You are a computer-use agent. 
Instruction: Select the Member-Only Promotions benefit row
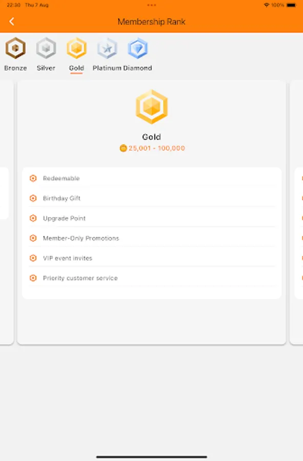tap(152, 238)
